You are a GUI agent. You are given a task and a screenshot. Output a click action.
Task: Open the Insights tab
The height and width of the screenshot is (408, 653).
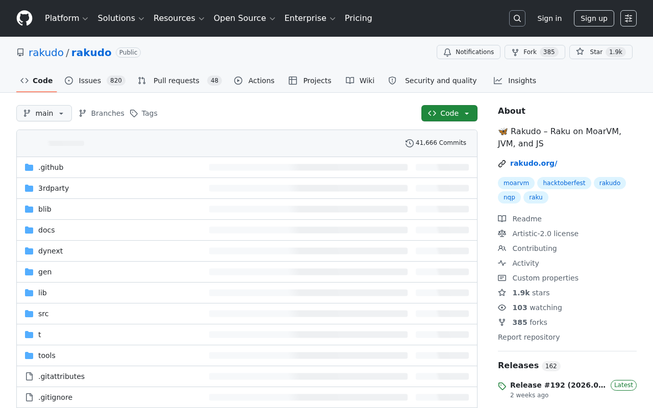[x=515, y=81]
